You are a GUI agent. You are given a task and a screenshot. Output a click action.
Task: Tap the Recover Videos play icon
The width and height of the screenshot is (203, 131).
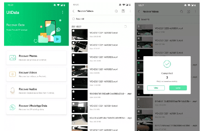click(x=13, y=74)
